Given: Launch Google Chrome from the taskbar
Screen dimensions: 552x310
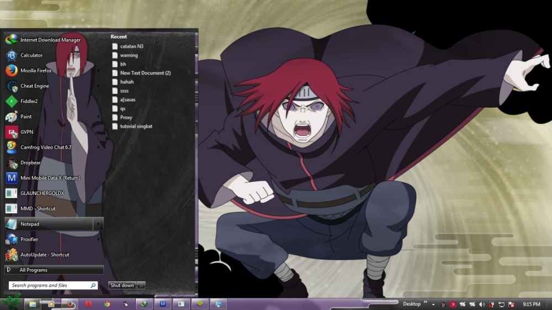Looking at the screenshot, I should point(107,304).
